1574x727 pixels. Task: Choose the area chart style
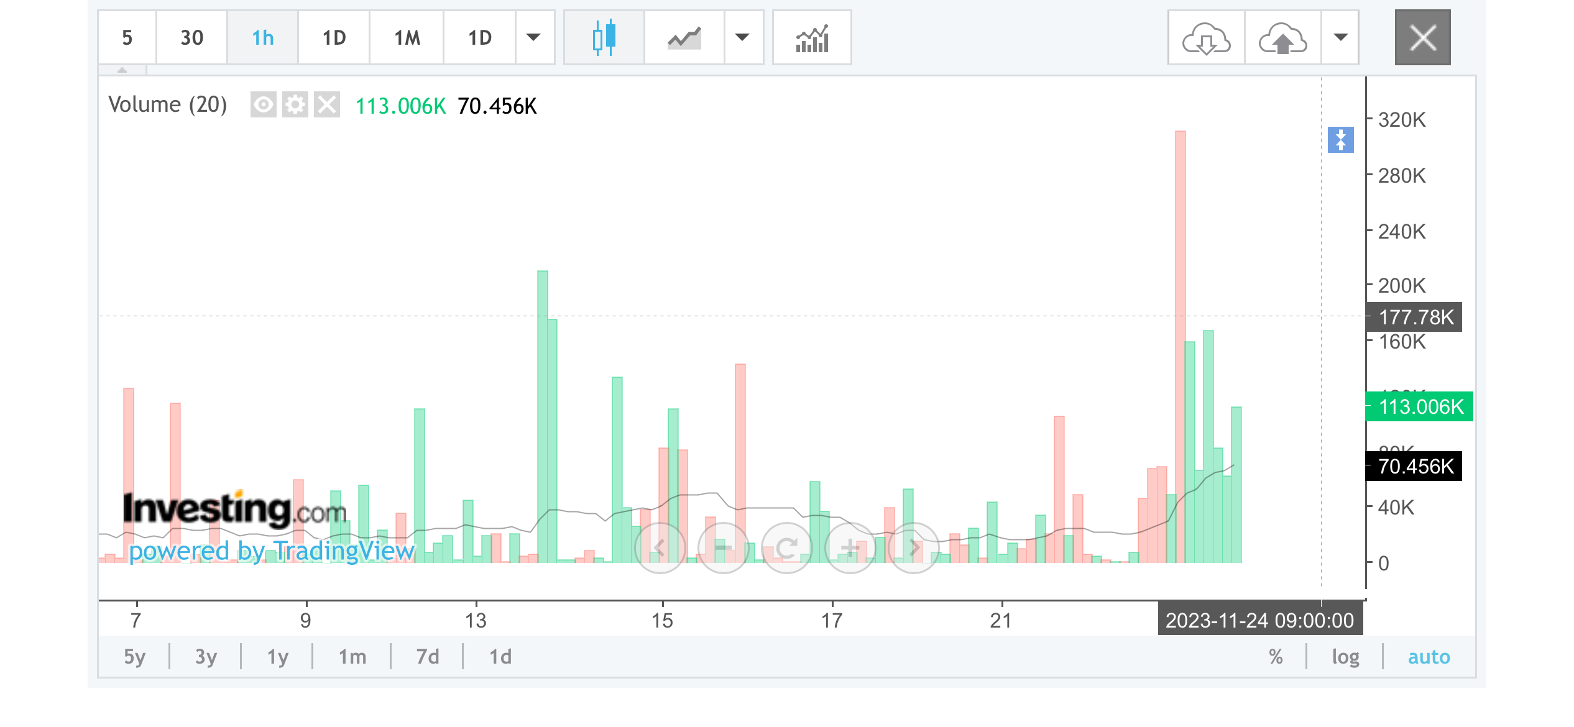(684, 38)
